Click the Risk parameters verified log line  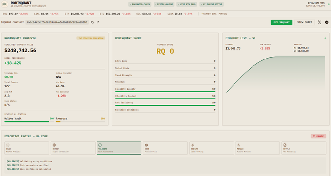[28, 165]
